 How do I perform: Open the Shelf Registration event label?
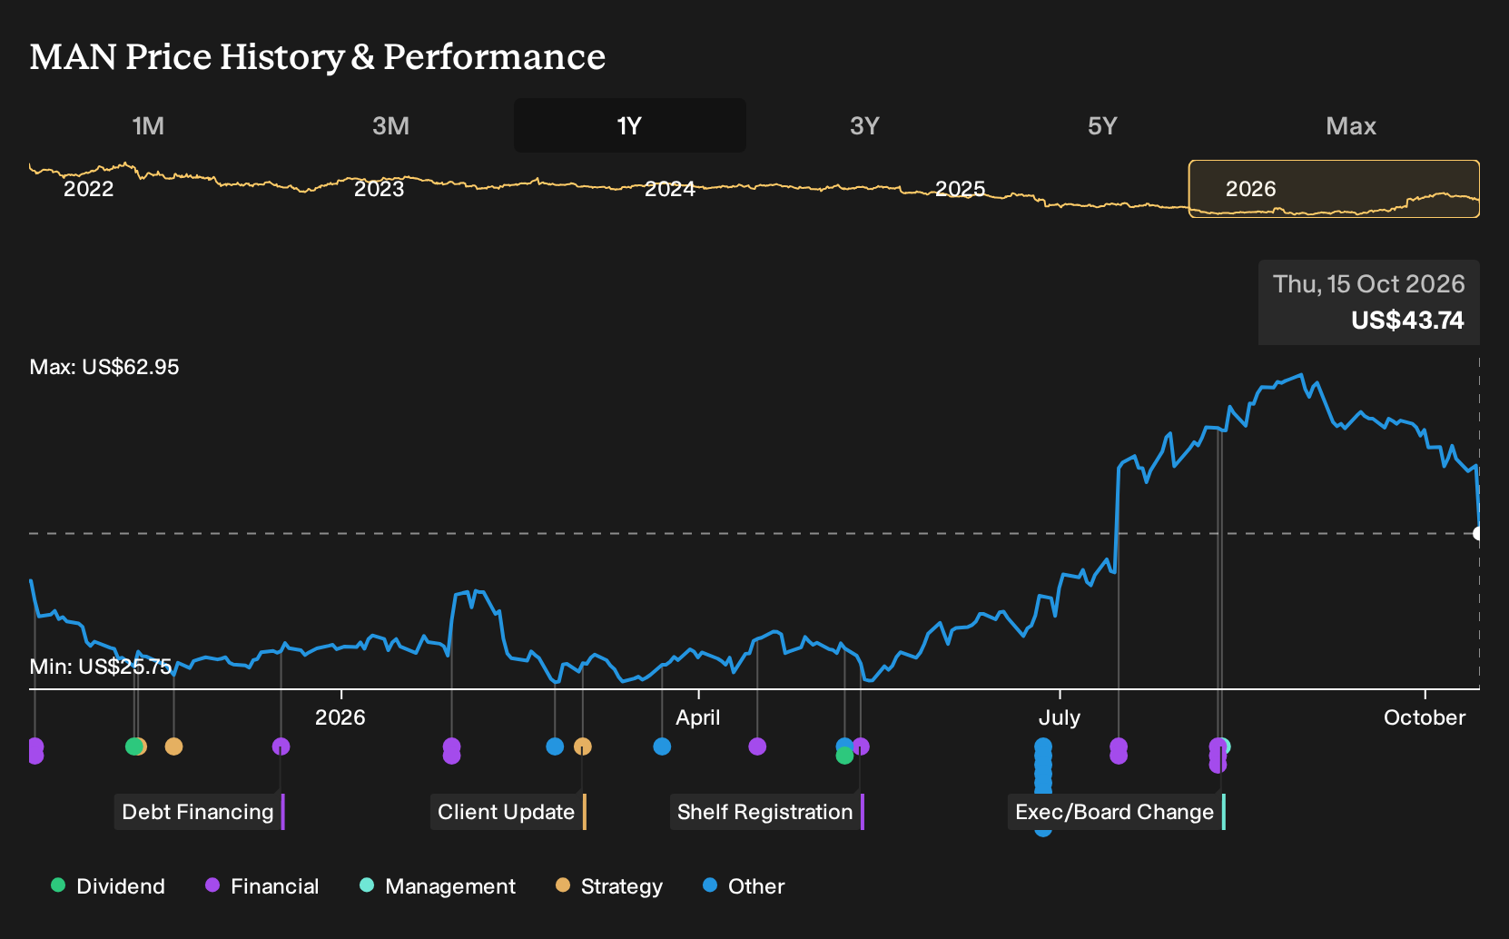tap(767, 812)
